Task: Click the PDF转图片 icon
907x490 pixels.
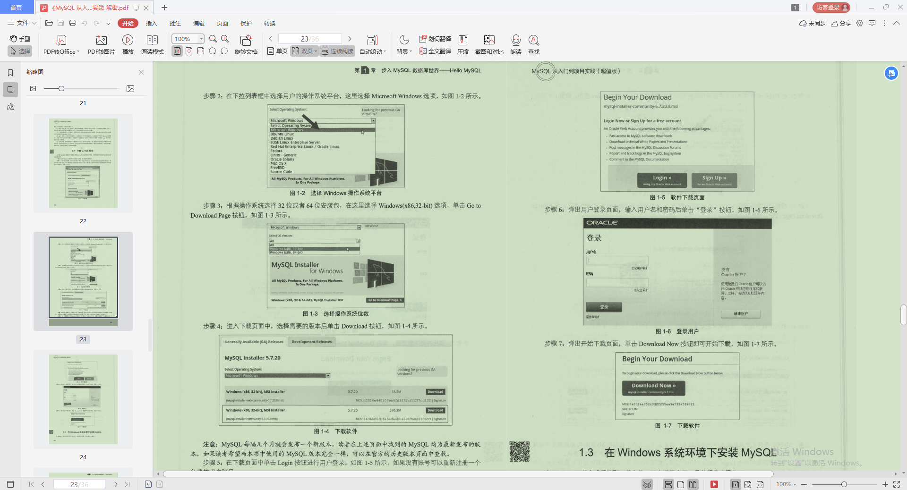Action: [x=101, y=41]
